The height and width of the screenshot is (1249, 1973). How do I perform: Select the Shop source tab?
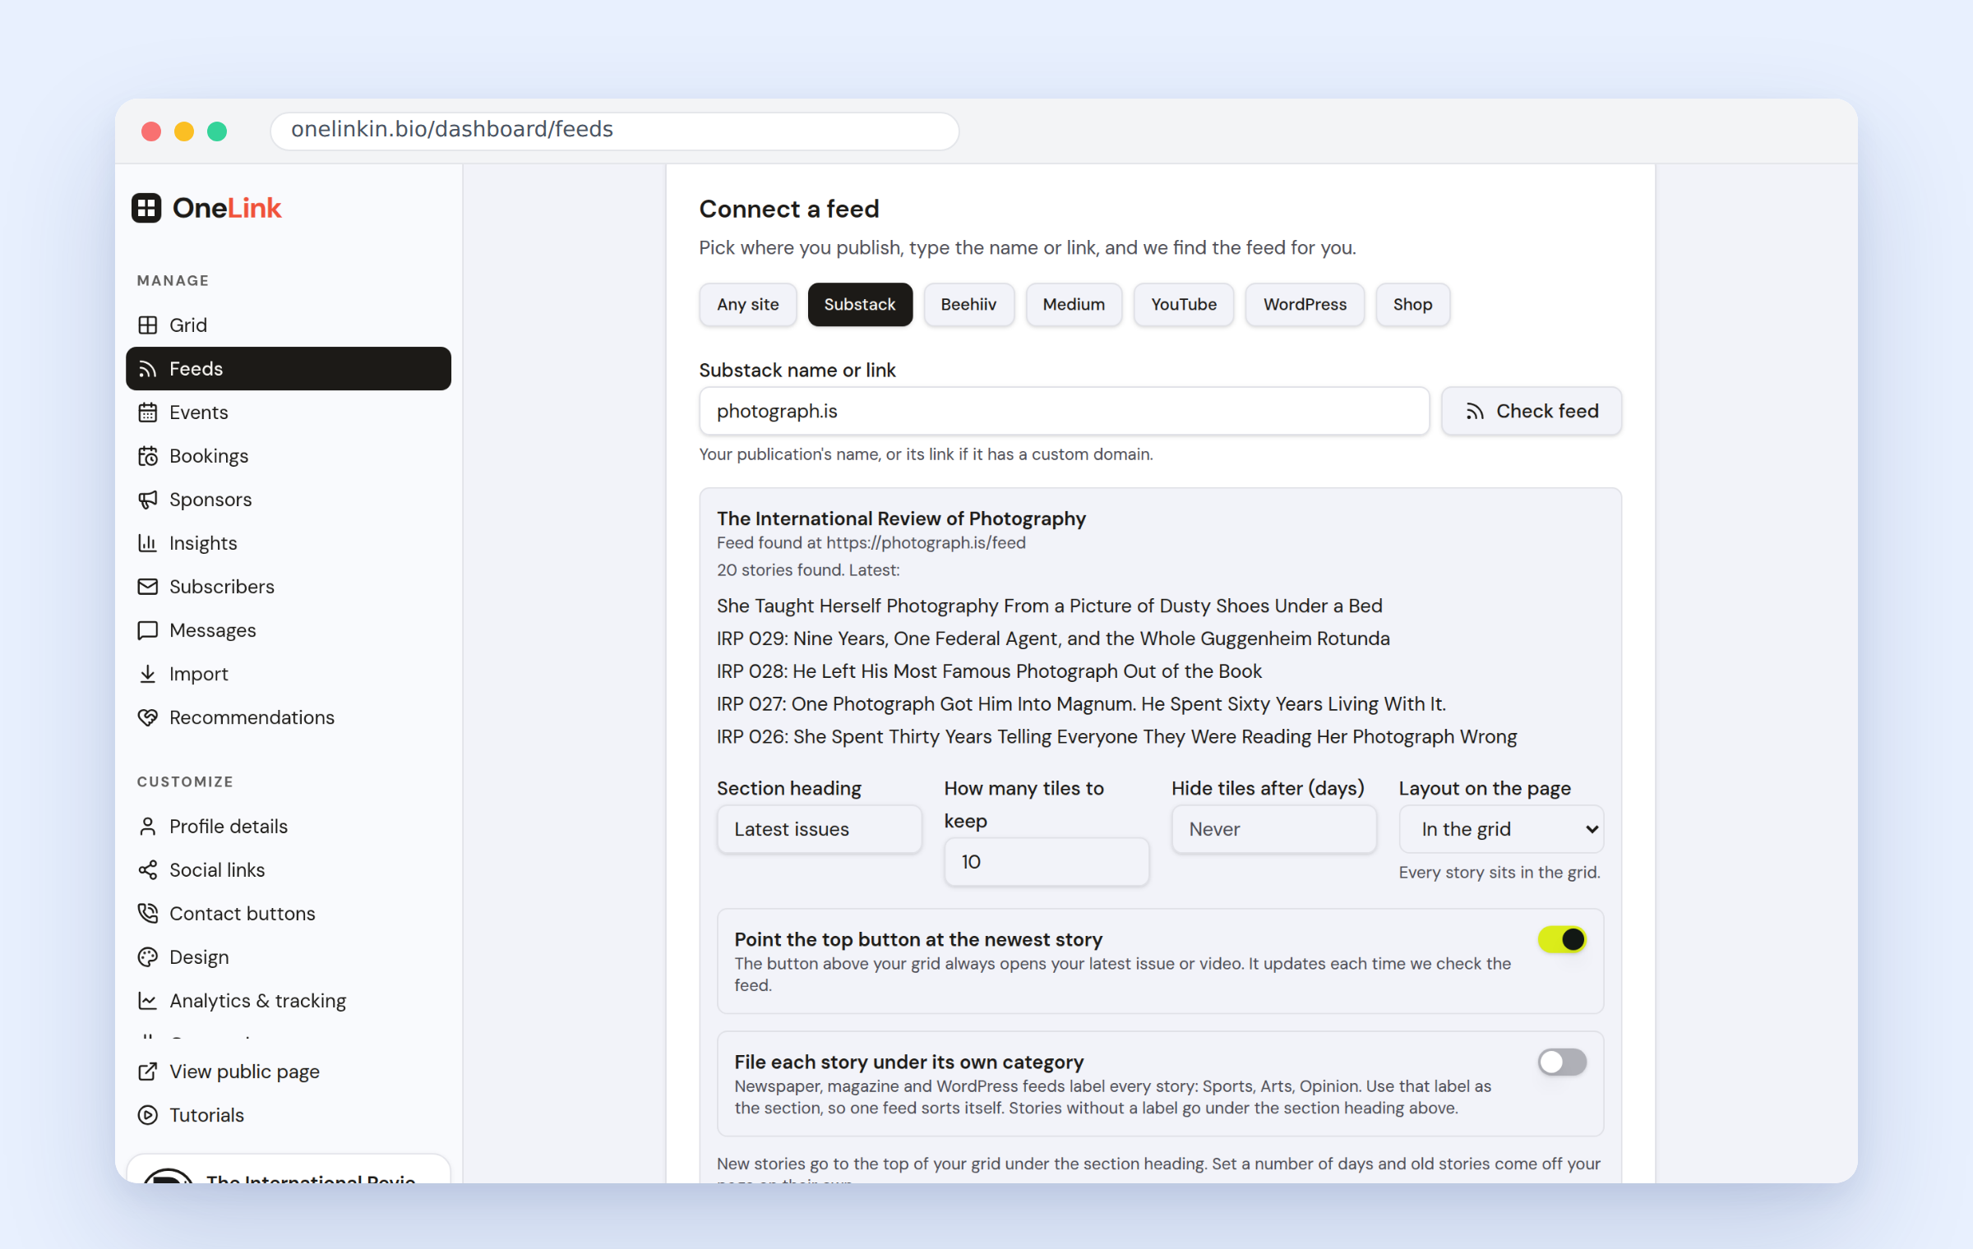click(x=1412, y=305)
